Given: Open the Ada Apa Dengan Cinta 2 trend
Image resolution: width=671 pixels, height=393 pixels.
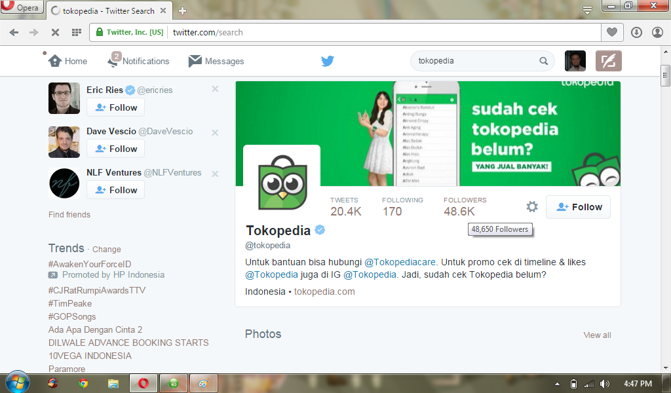Looking at the screenshot, I should [96, 329].
